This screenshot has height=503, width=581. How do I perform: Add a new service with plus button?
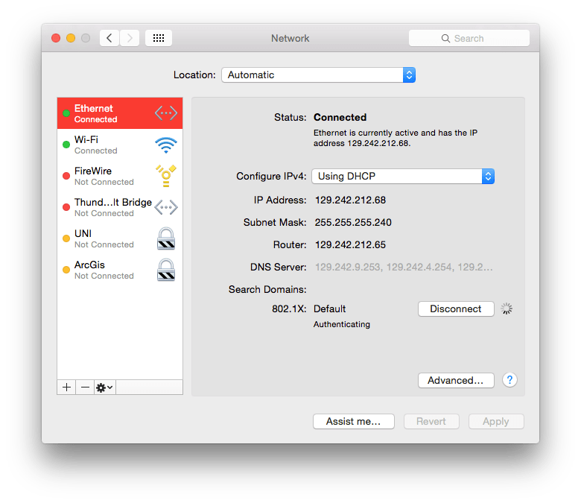[x=67, y=387]
